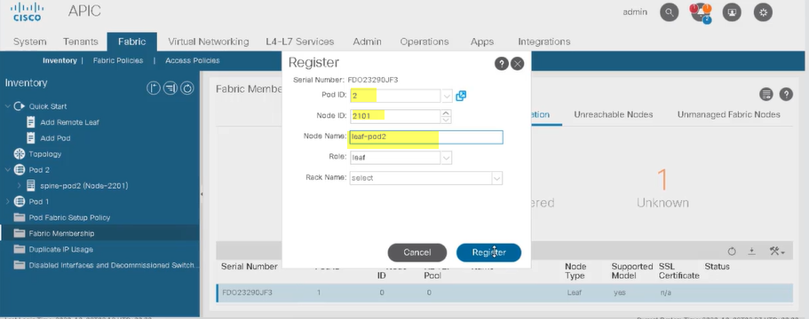Image resolution: width=809 pixels, height=319 pixels.
Task: Collapse the Pod 2 tree node
Action: (7, 170)
